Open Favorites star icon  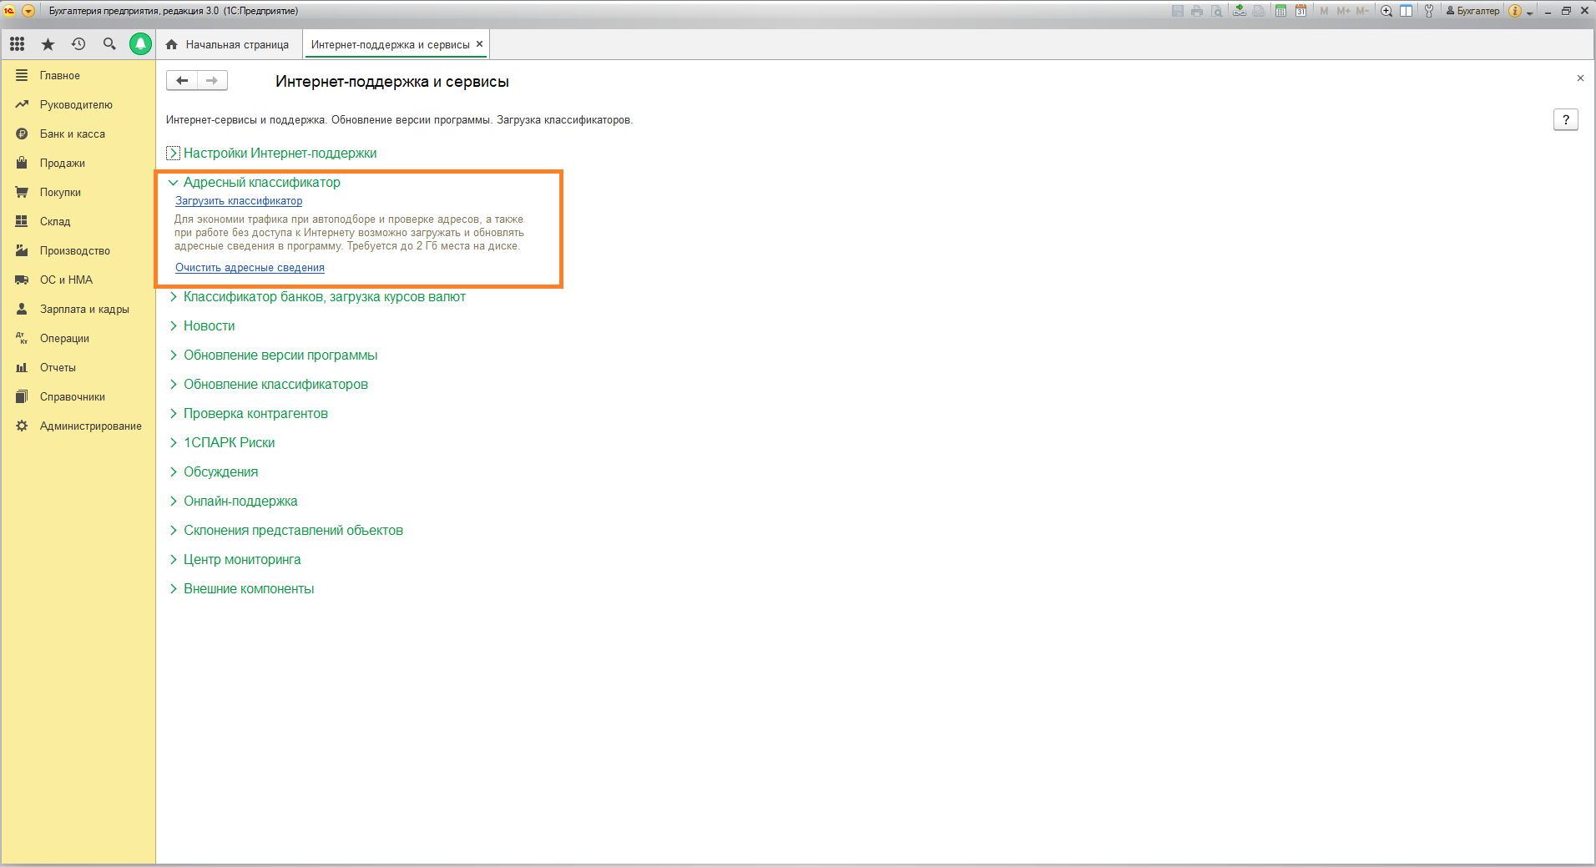point(48,44)
